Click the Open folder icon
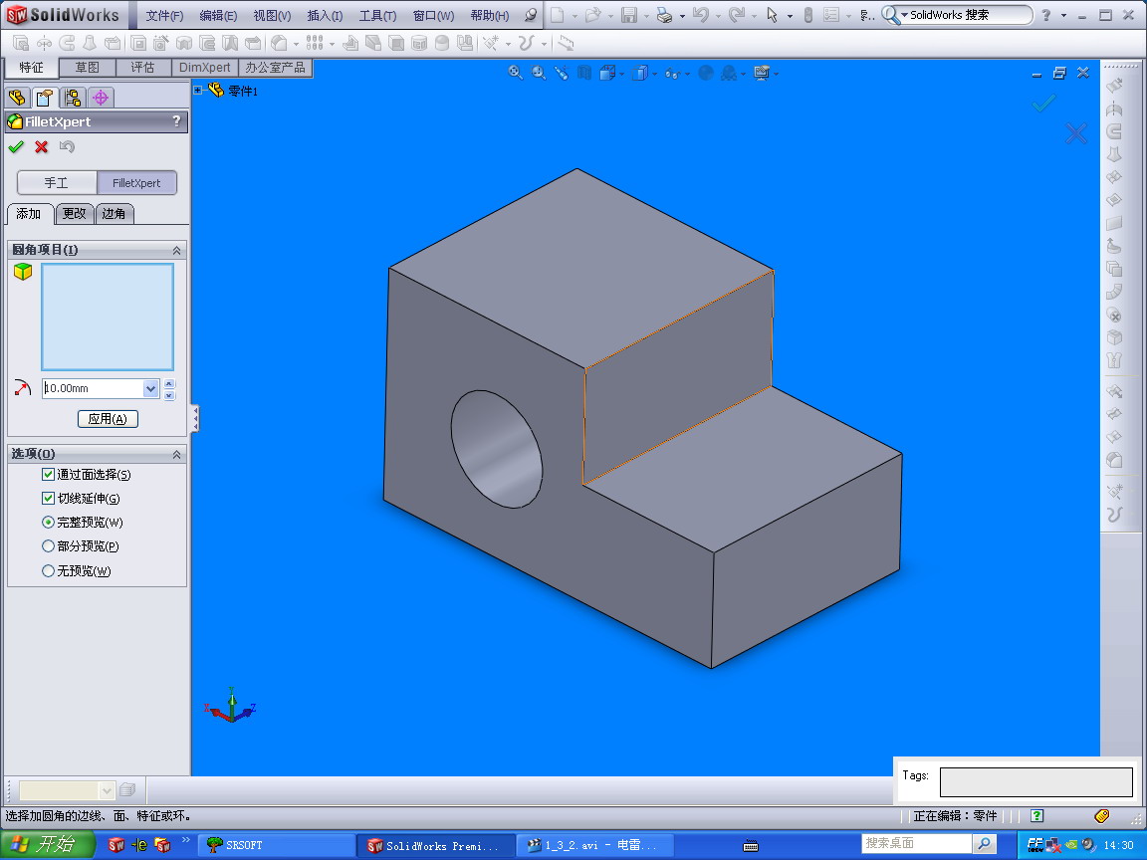This screenshot has width=1147, height=860. tap(592, 15)
